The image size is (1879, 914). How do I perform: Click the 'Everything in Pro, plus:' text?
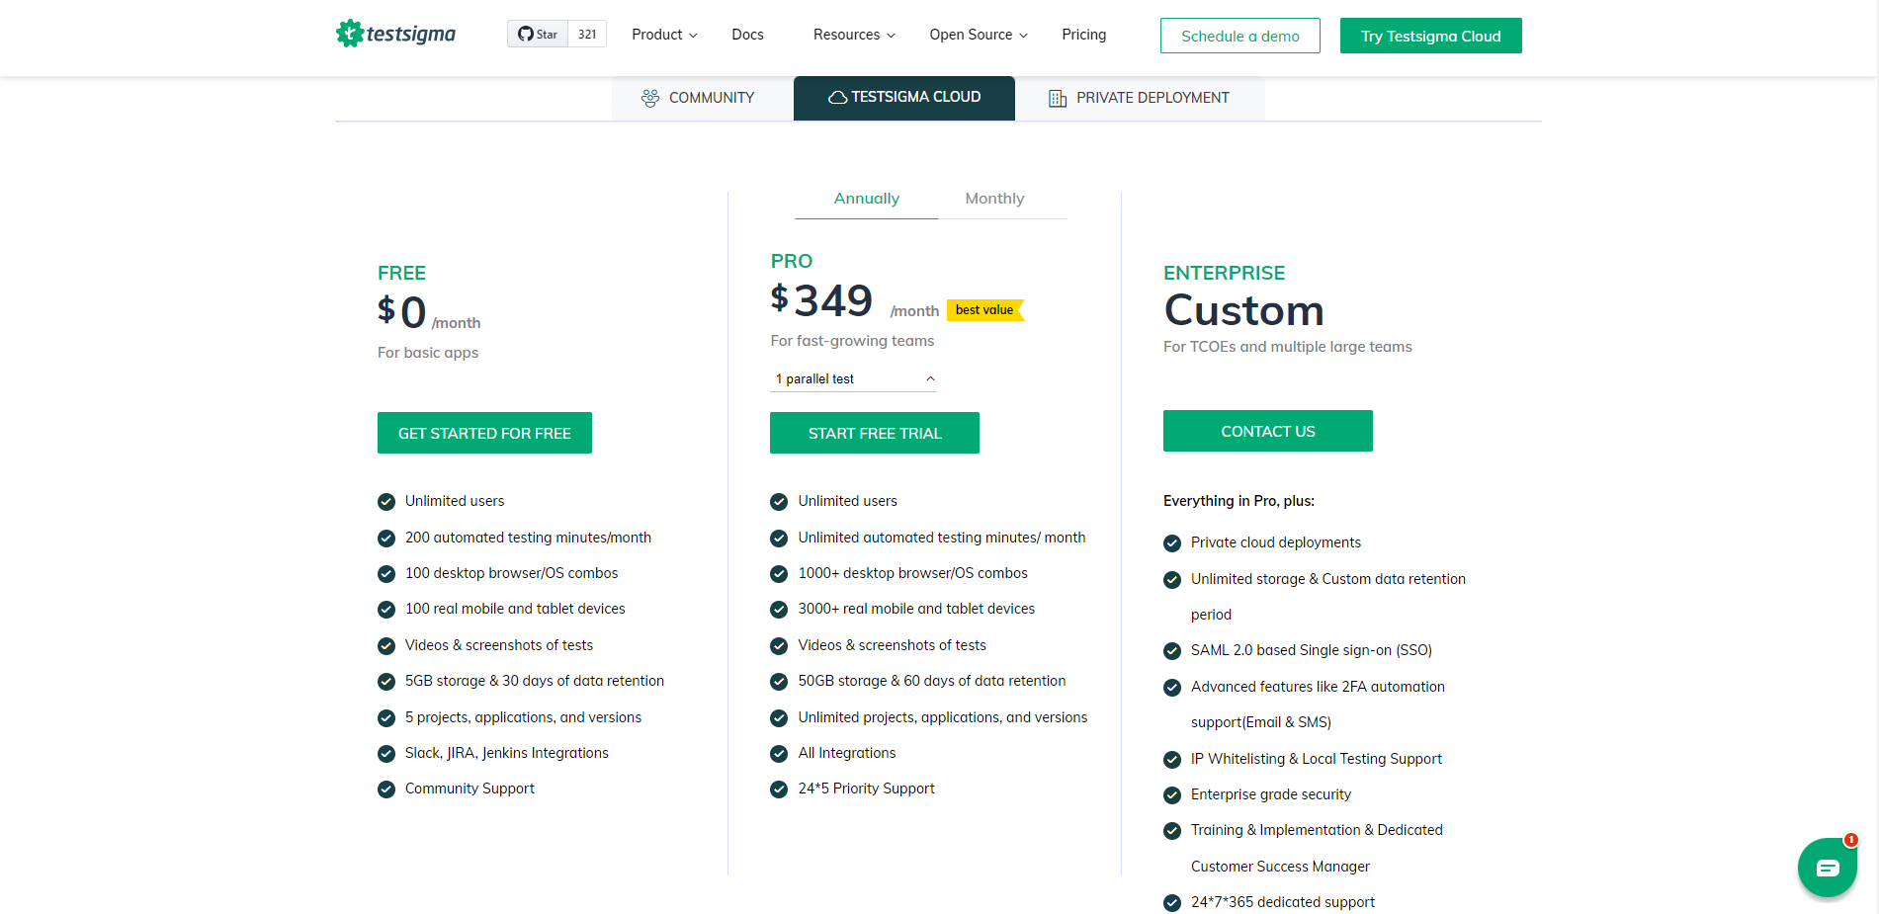pyautogui.click(x=1238, y=501)
